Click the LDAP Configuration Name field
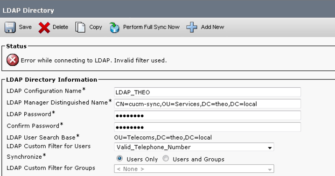 208,92
